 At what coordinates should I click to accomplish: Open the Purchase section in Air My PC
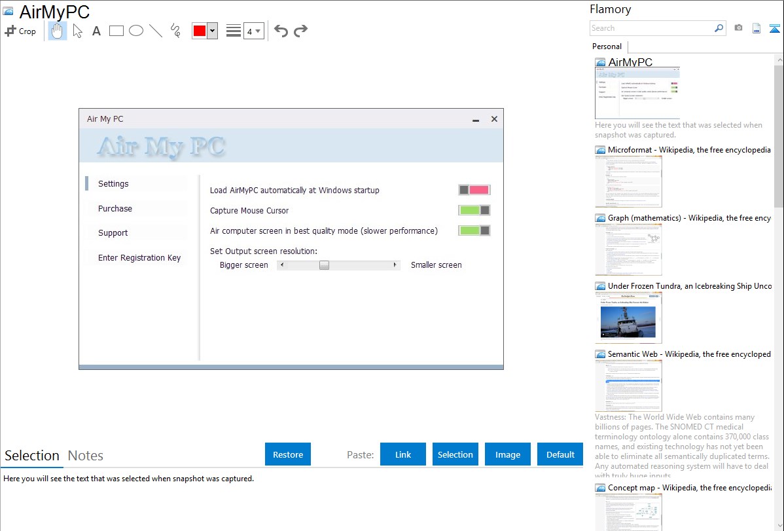point(115,208)
